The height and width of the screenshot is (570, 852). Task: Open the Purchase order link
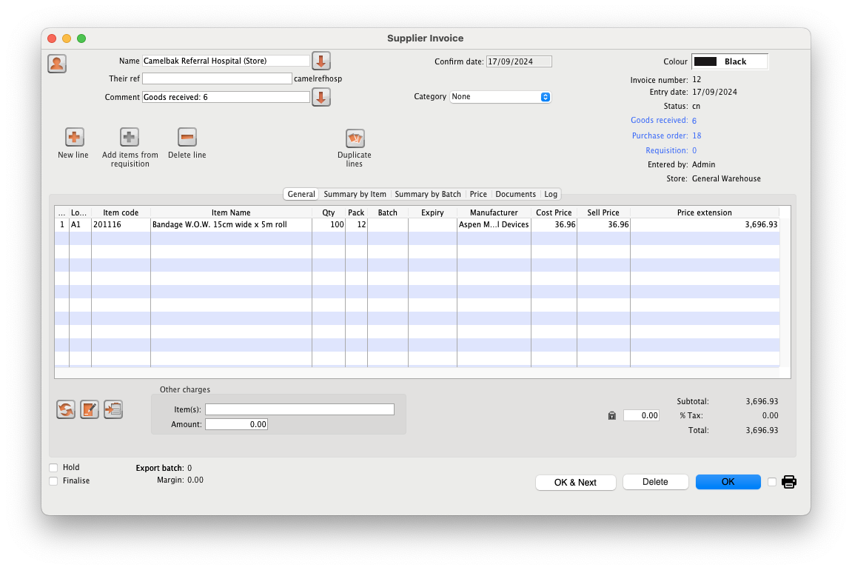(x=659, y=135)
